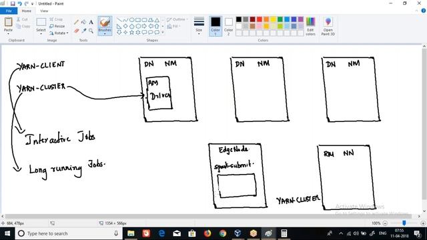Choose the Down arrow shape
This screenshot has width=427, height=240.
[119, 32]
